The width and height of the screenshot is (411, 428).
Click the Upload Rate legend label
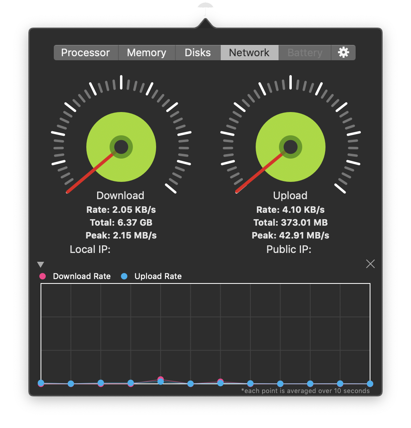pyautogui.click(x=158, y=276)
